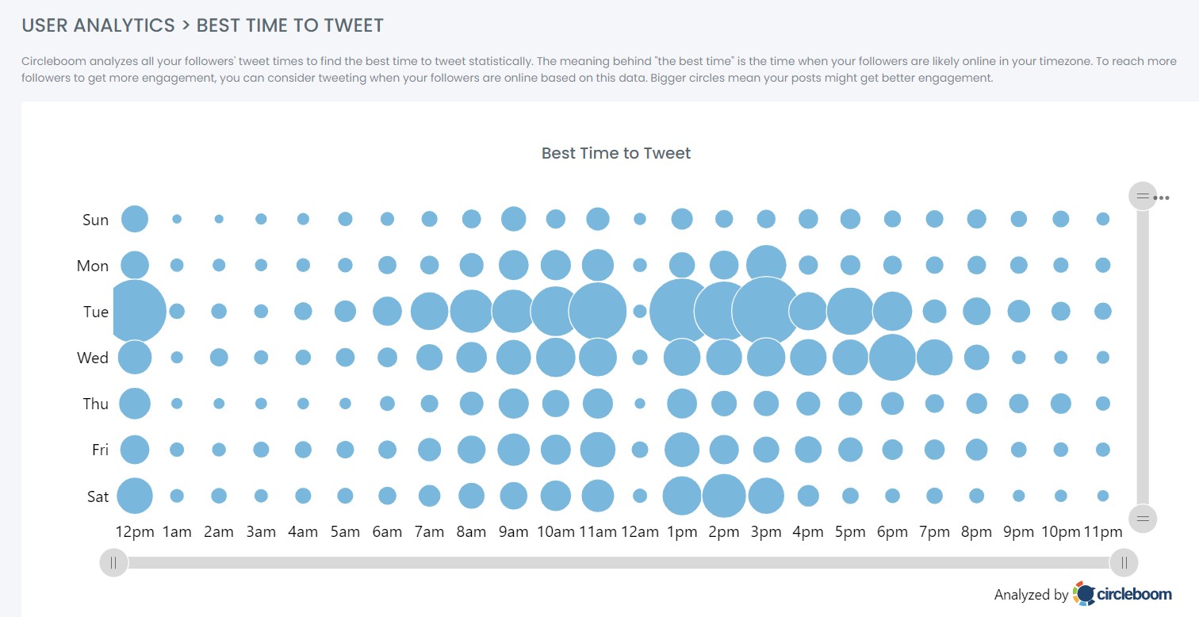Viewport: 1199px width, 617px height.
Task: Click the Monday 3pm bubble
Action: tap(766, 265)
